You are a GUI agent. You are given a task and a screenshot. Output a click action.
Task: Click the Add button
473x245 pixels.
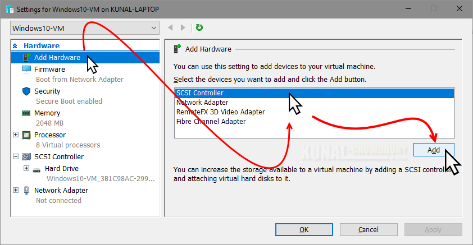(x=434, y=150)
